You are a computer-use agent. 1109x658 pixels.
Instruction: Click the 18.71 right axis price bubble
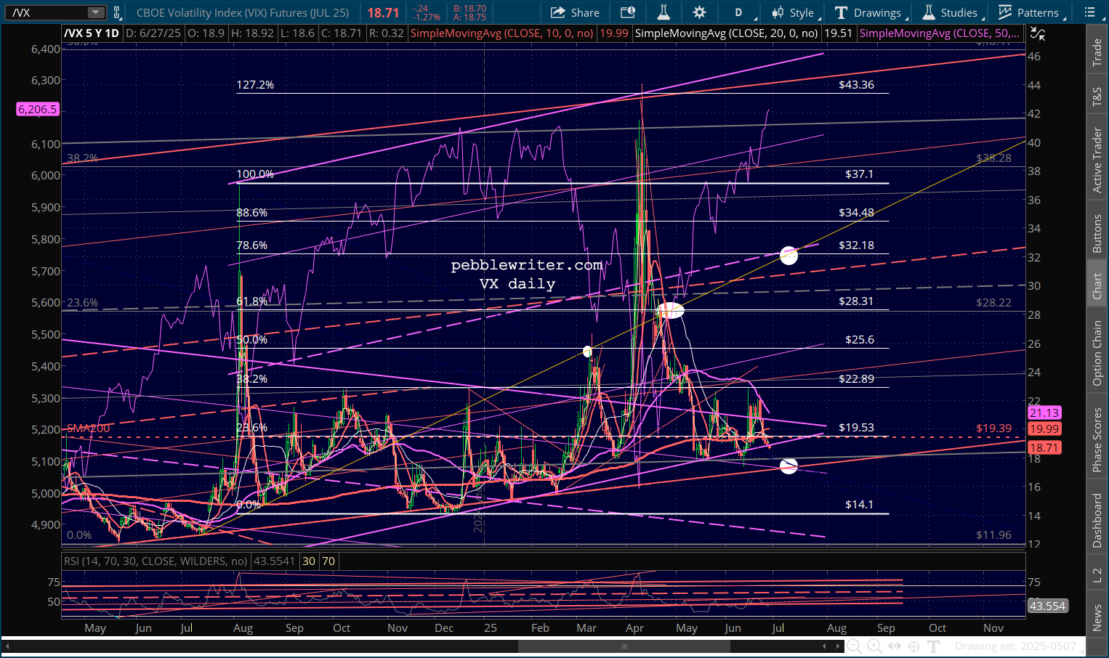point(1044,447)
